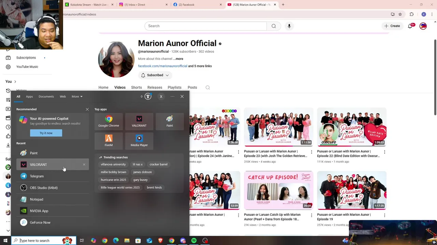The width and height of the screenshot is (437, 245).
Task: Dismiss the Recommended Copilot card
Action: pos(87,109)
